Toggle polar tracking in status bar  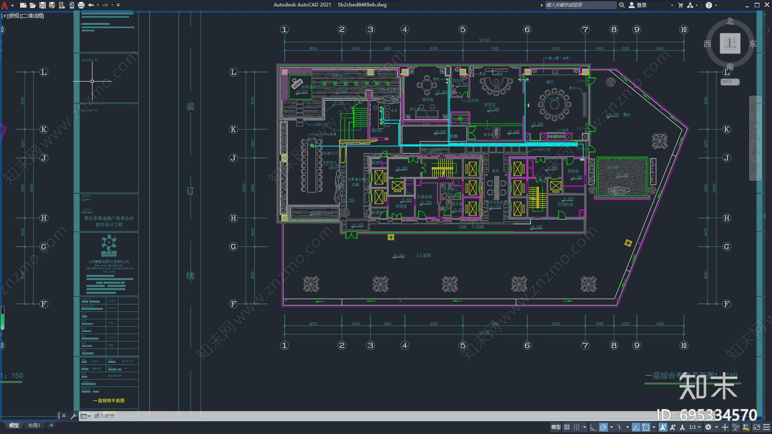(604, 427)
